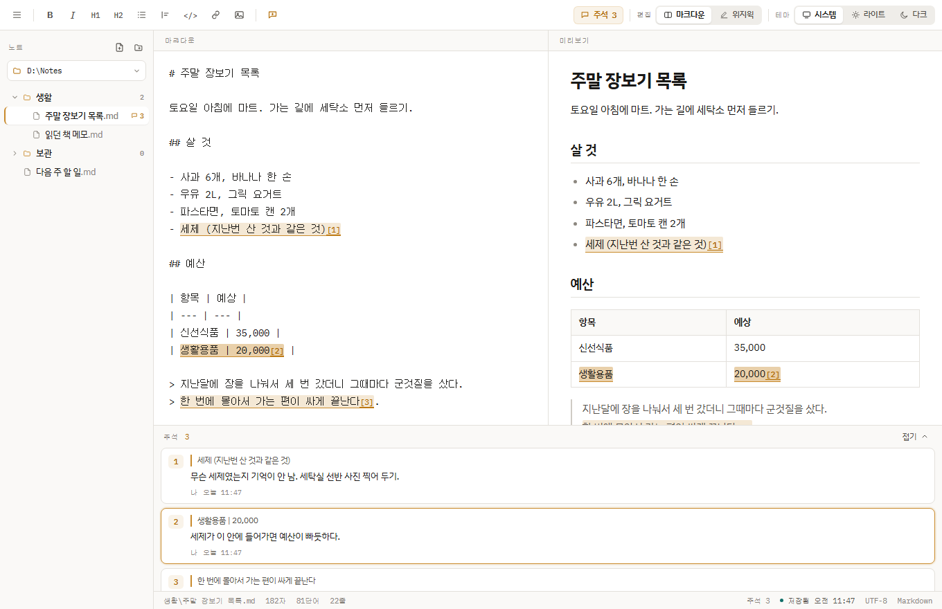Click the 생활 folder icon
The height and width of the screenshot is (609, 942).
(x=27, y=98)
